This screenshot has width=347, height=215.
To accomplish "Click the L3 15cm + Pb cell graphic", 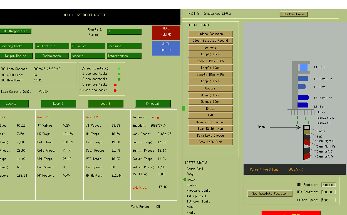I will pyautogui.click(x=303, y=97).
